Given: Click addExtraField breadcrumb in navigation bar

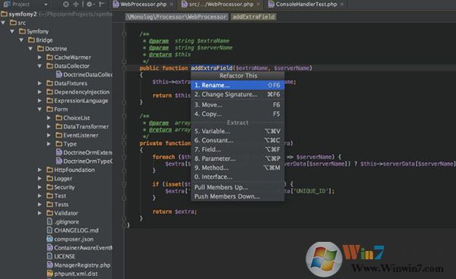Looking at the screenshot, I should 254,17.
